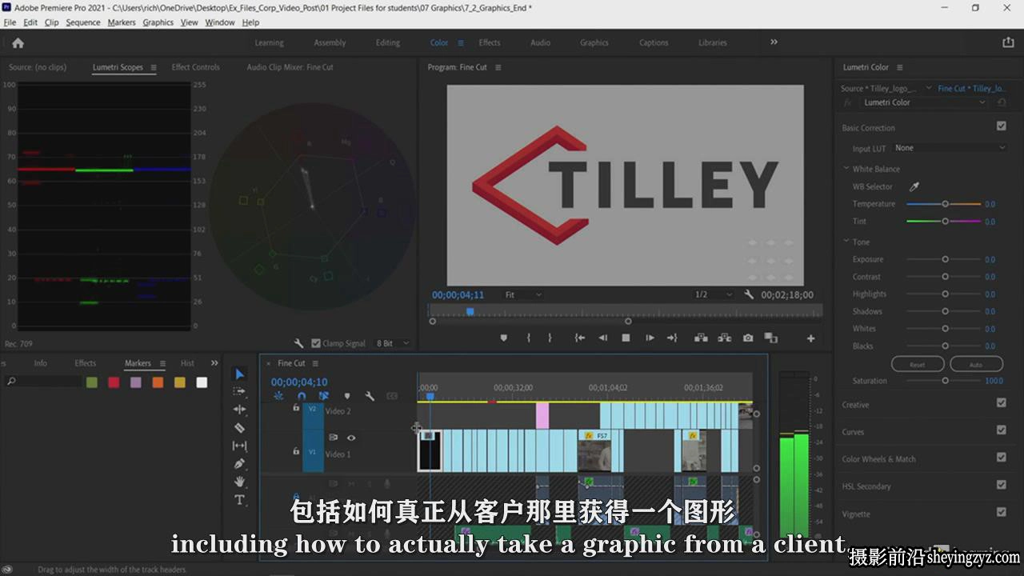1024x576 pixels.
Task: Click the Mark Out bracket
Action: tap(550, 338)
